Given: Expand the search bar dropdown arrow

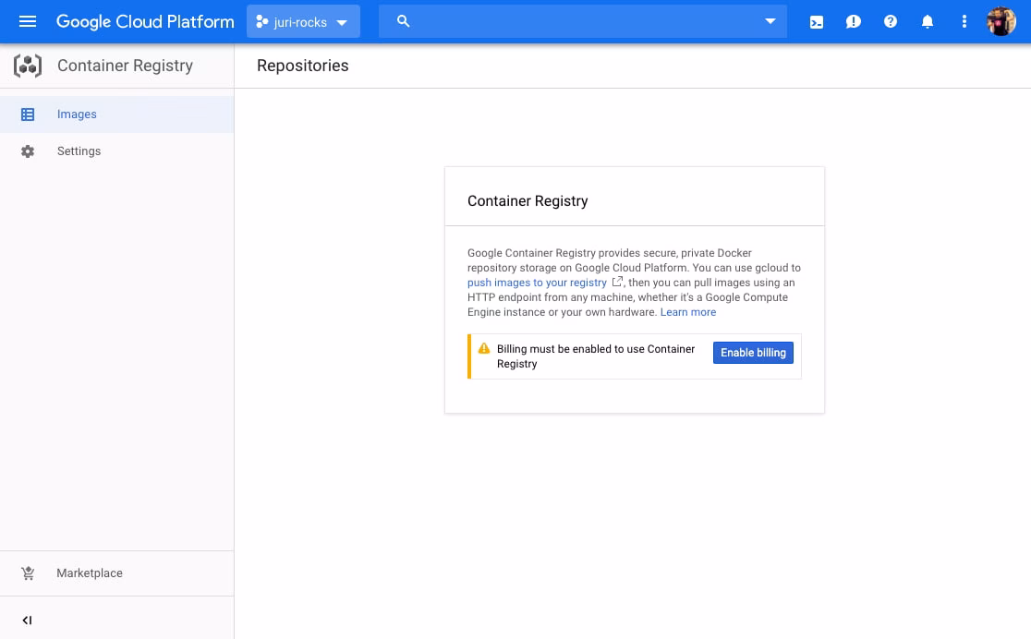Looking at the screenshot, I should click(770, 21).
